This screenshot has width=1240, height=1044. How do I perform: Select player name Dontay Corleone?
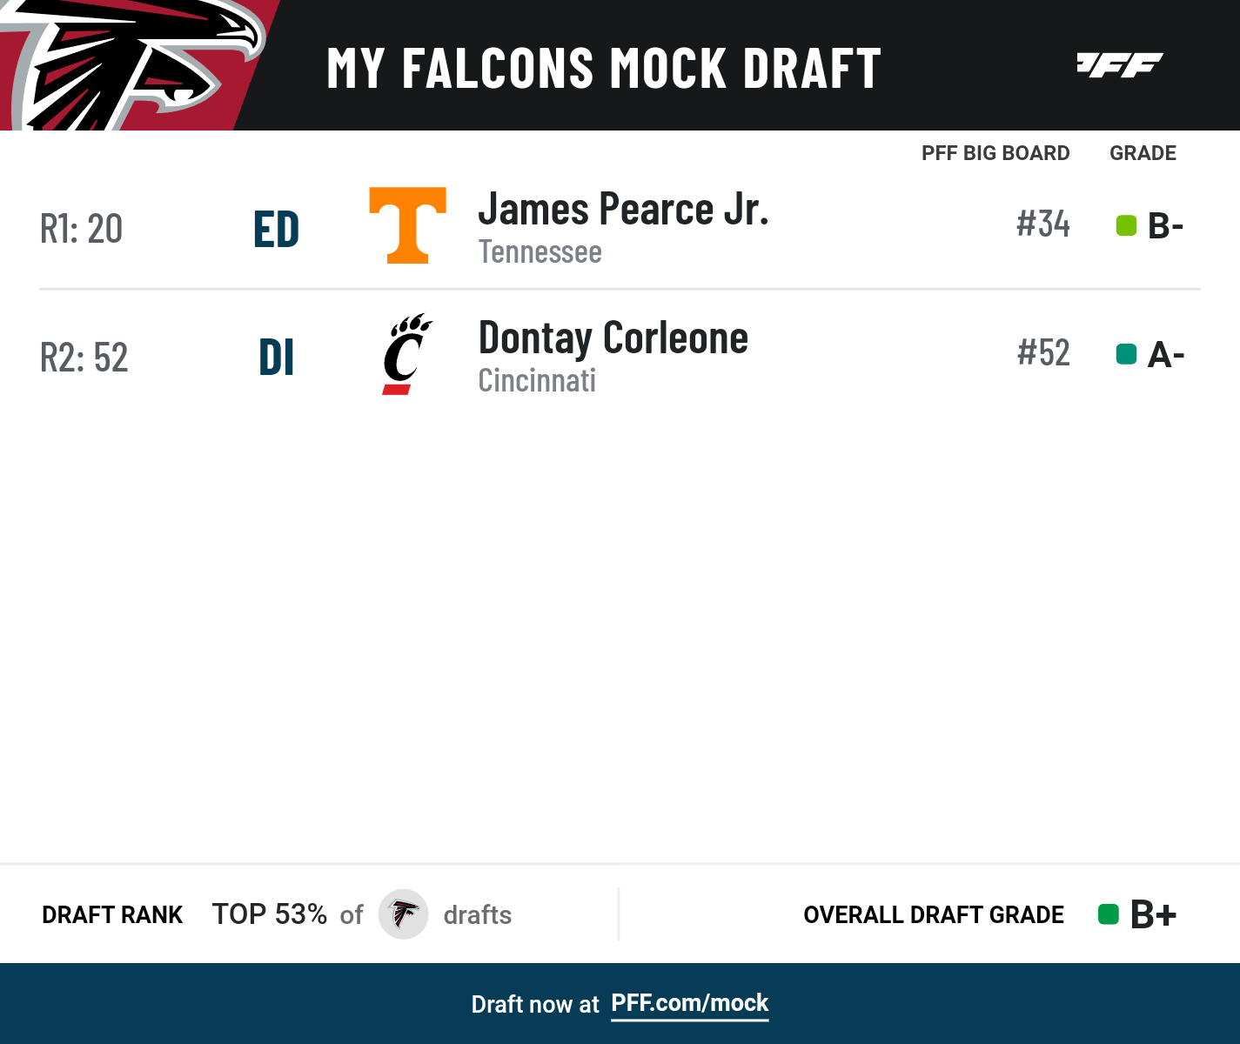click(613, 338)
